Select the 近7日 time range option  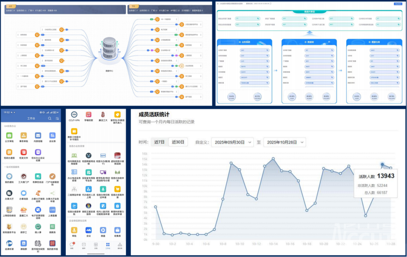coord(159,142)
